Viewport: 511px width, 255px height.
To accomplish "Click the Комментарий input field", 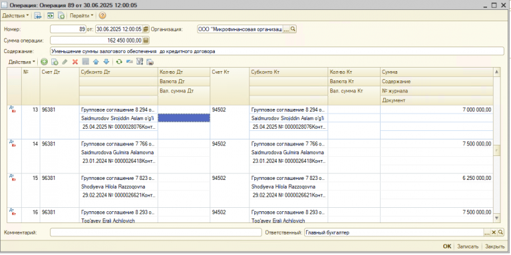I will click(156, 232).
